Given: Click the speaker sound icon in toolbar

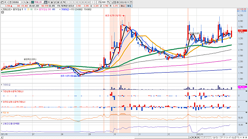Looking at the screenshot, I should pyautogui.click(x=28, y=2).
